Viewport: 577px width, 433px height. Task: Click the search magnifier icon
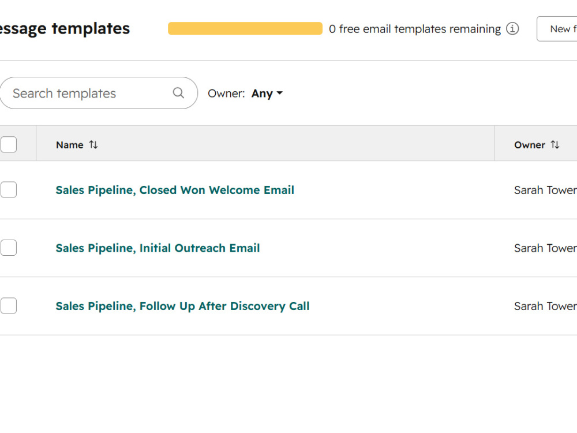(178, 93)
